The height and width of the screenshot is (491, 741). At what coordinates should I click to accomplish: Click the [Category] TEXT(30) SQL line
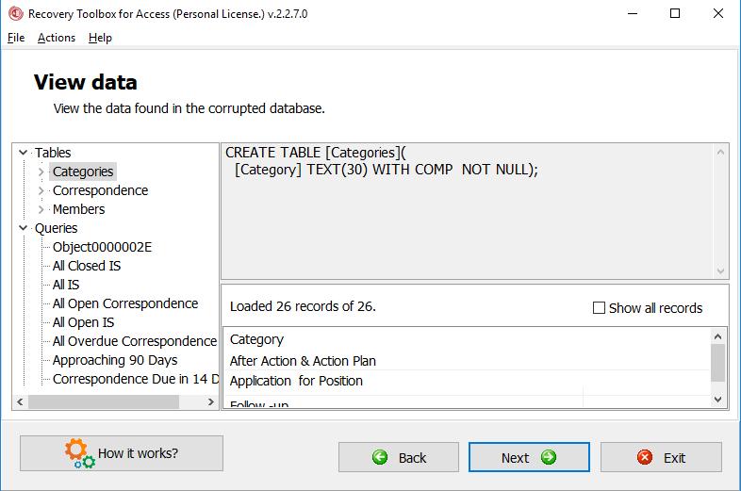tap(387, 170)
